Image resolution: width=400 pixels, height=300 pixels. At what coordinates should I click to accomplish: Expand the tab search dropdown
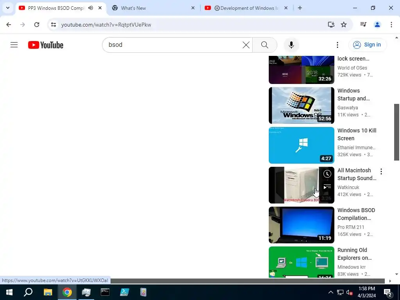8,8
